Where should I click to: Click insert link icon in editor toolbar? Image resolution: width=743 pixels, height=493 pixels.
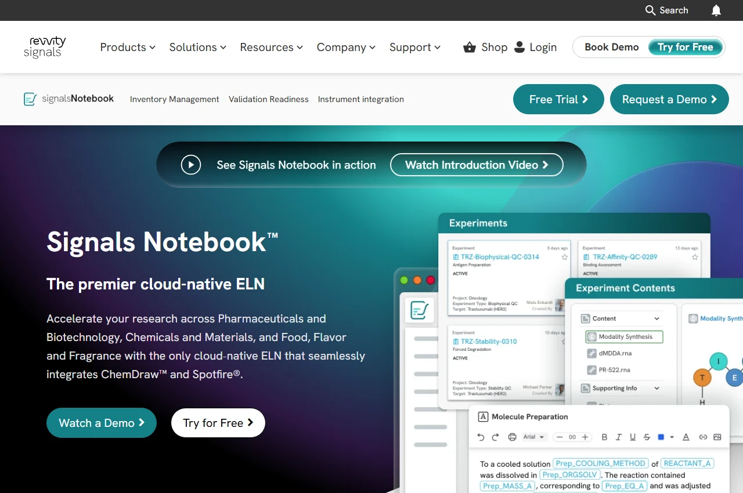tap(703, 437)
